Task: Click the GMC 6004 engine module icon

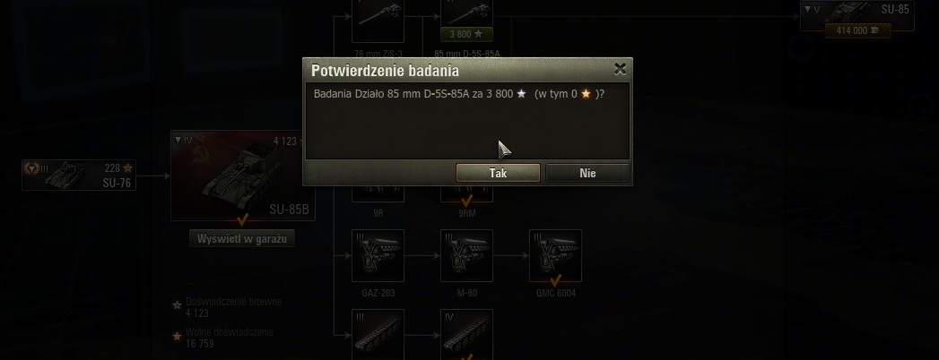Action: point(555,255)
